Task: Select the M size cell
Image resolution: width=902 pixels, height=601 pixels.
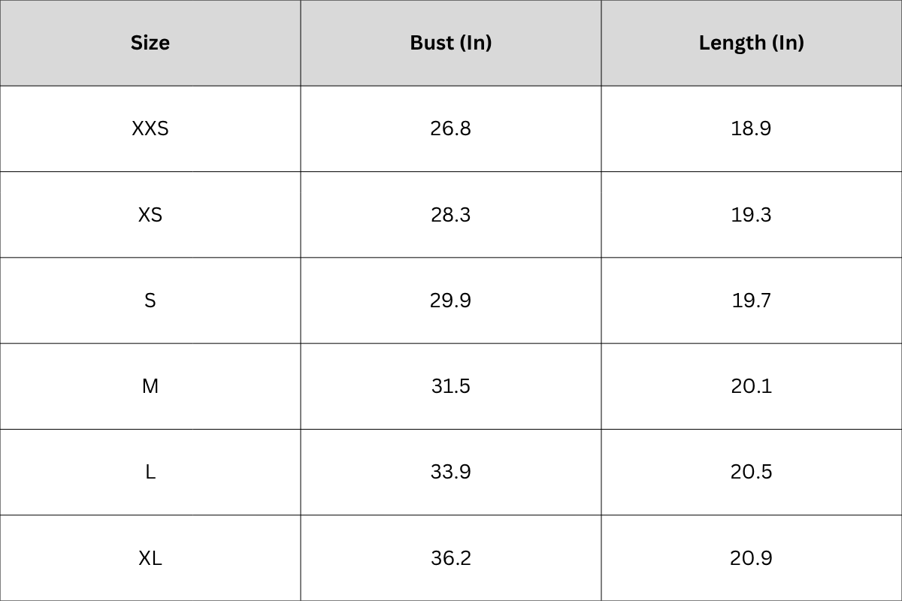Action: click(x=150, y=386)
